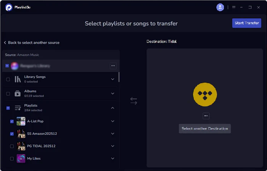The height and width of the screenshot is (171, 267).
Task: Maximize the PlaylistGo window
Action: click(x=250, y=7)
